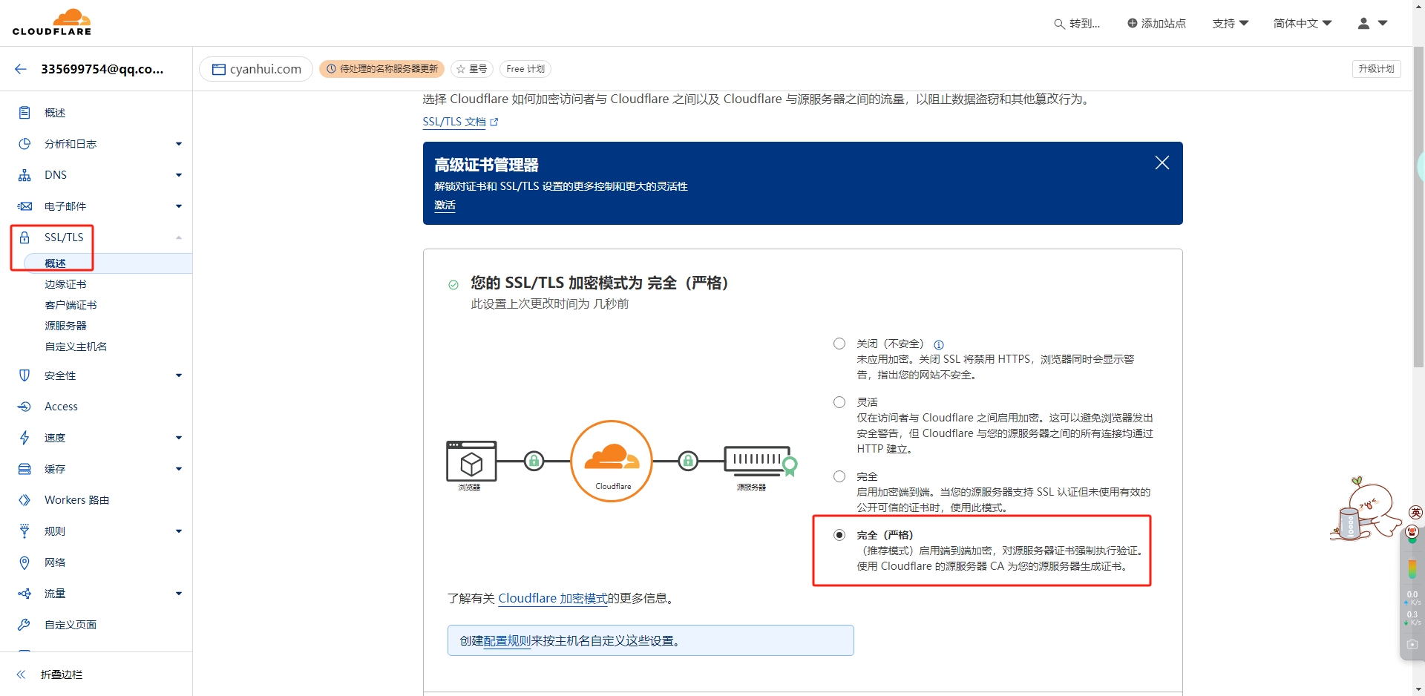
Task: Click the page vertical scrollbar
Action: 1418,208
